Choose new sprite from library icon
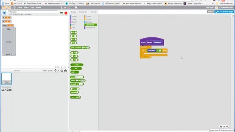This screenshot has height=132, width=235. (x=55, y=70)
